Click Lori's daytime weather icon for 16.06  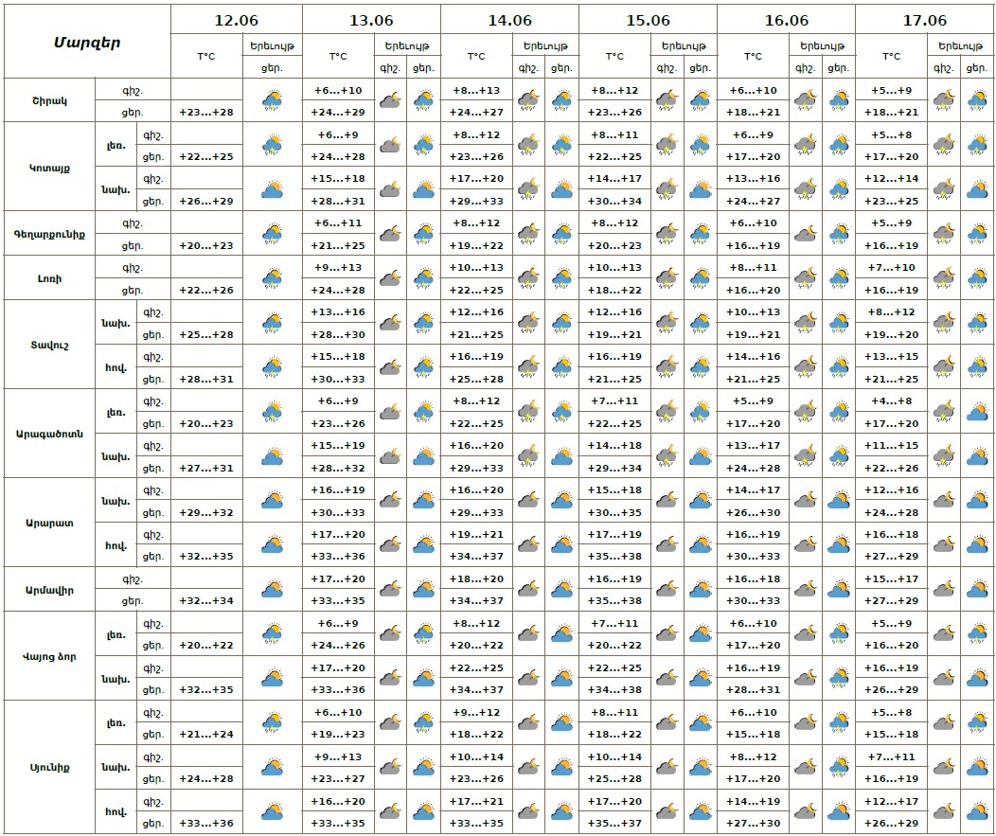838,278
